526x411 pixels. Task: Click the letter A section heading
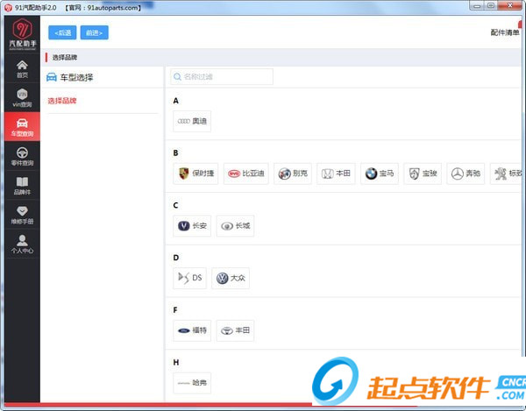pos(176,101)
